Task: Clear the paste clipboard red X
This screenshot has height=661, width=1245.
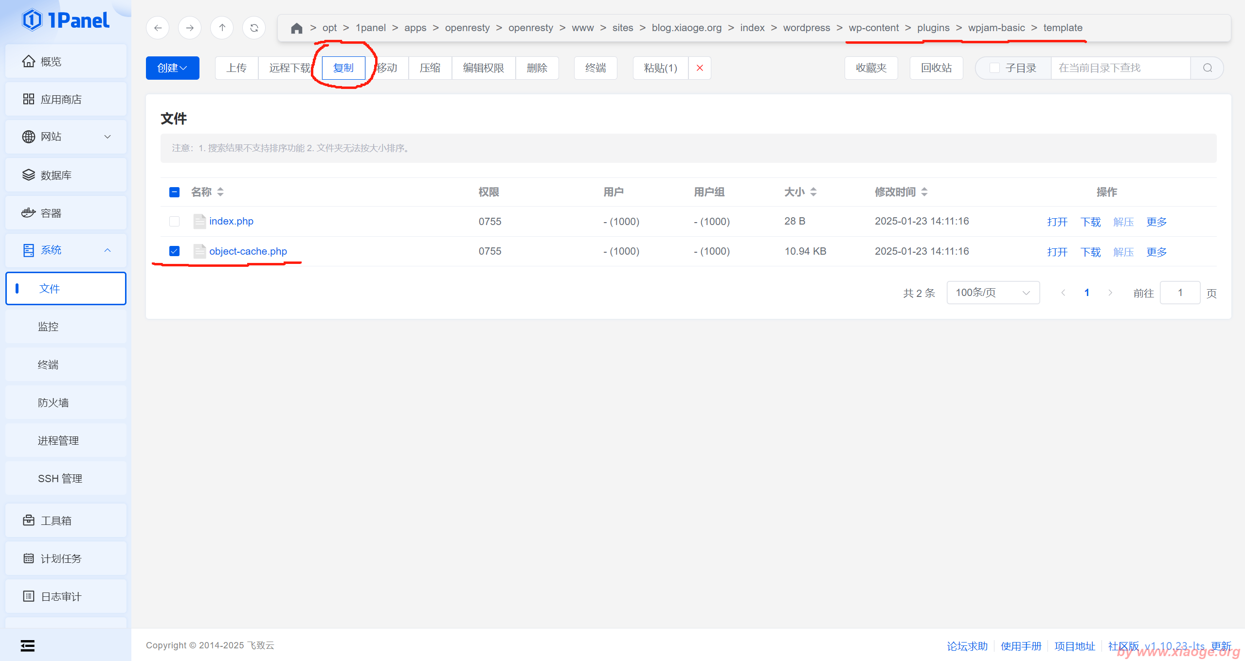Action: pos(700,68)
